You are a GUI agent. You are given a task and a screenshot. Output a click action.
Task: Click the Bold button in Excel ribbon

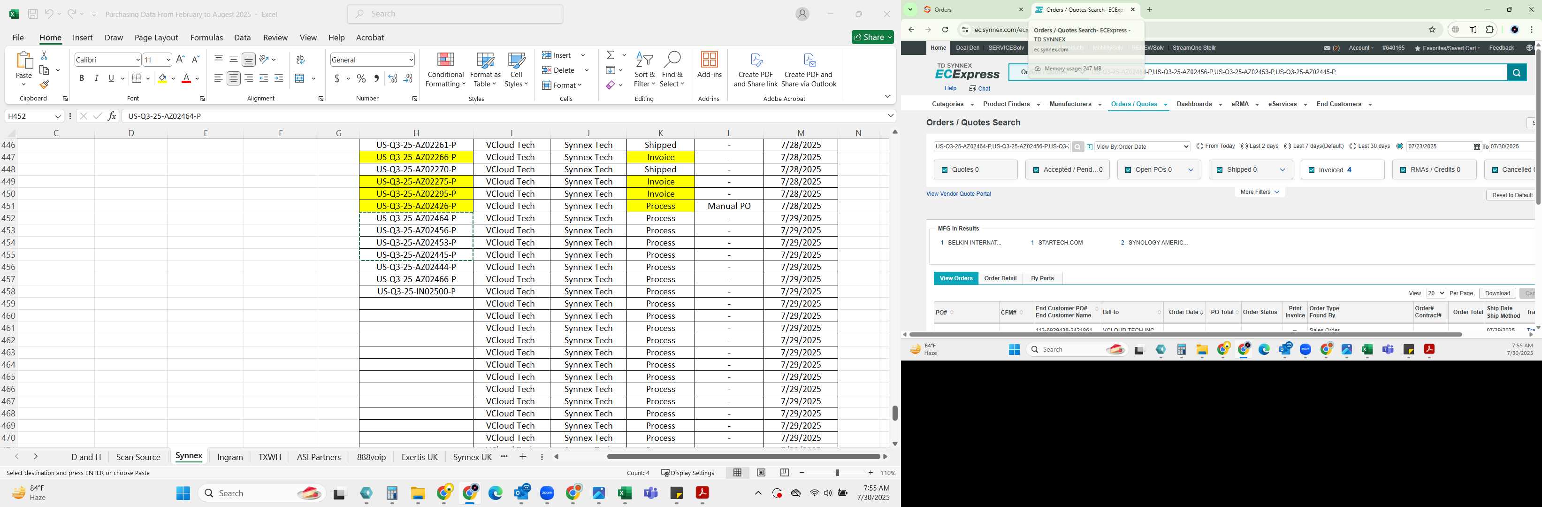81,78
